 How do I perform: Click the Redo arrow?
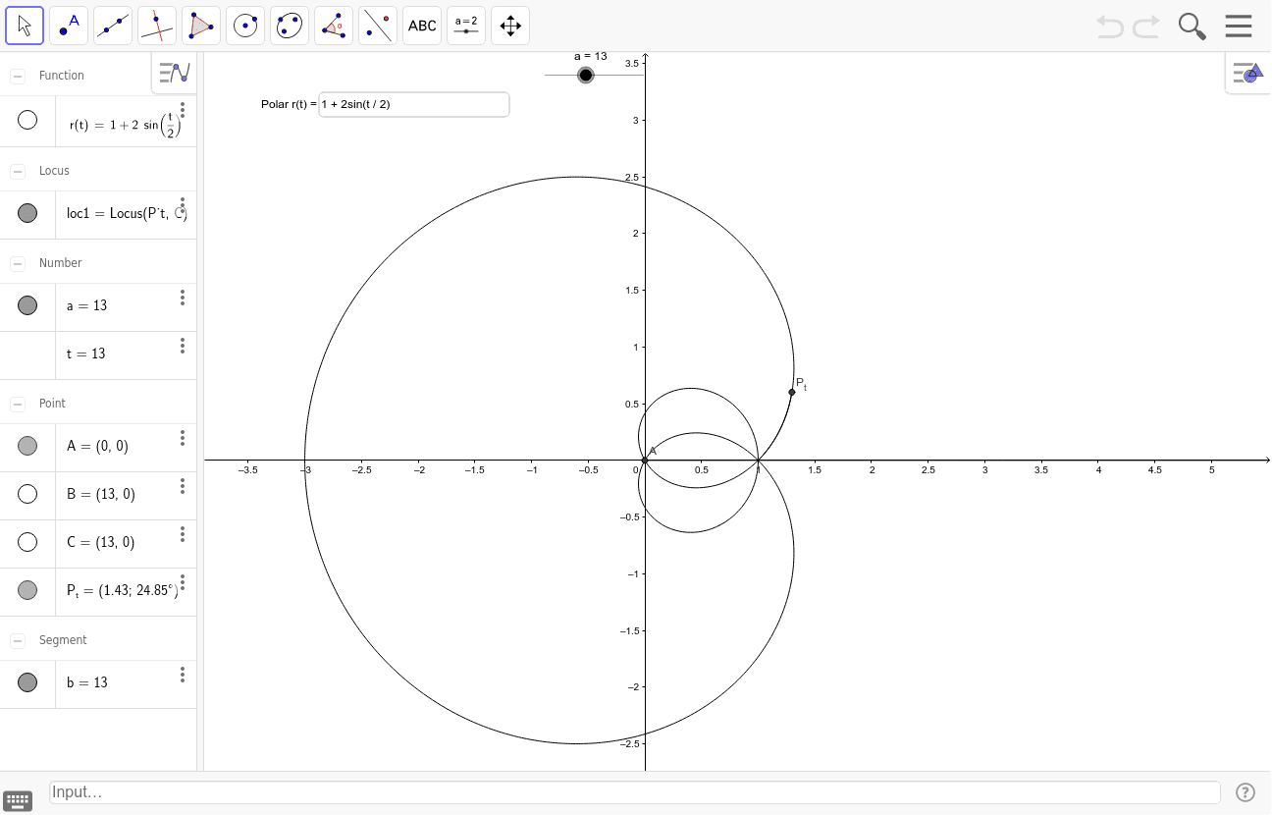1146,27
